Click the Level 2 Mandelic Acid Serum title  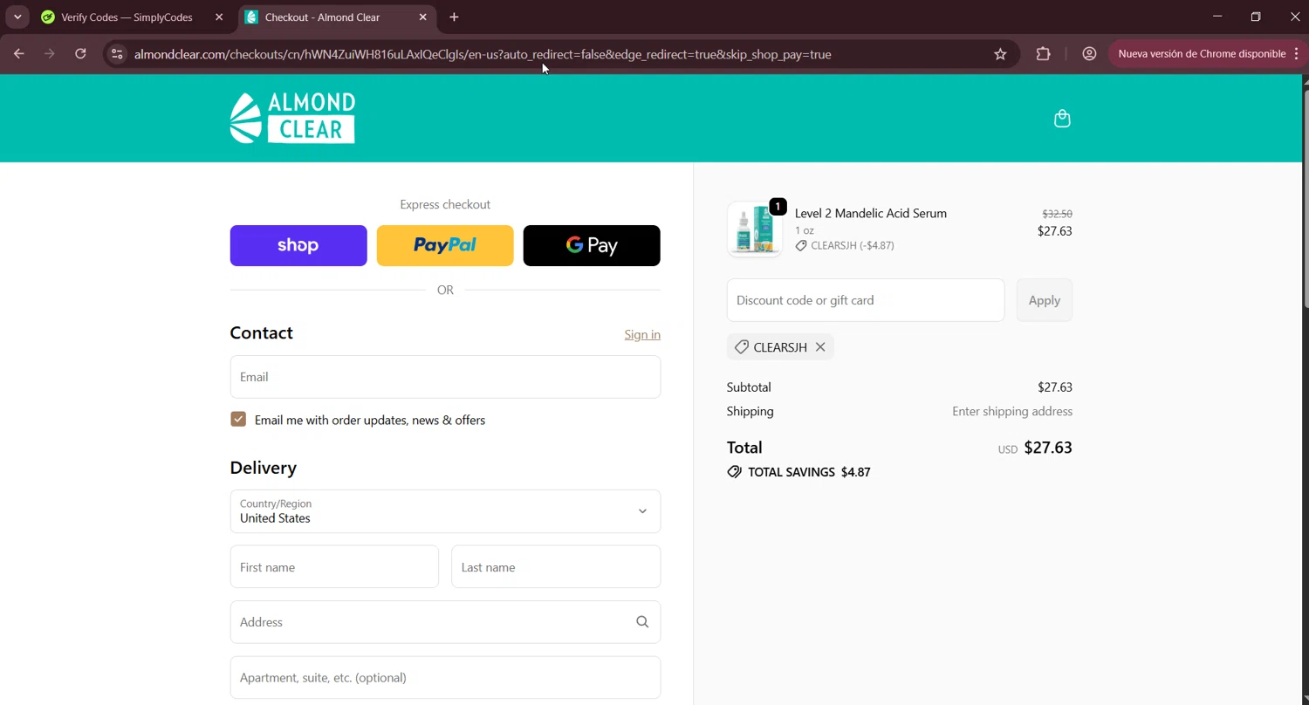[x=871, y=213]
